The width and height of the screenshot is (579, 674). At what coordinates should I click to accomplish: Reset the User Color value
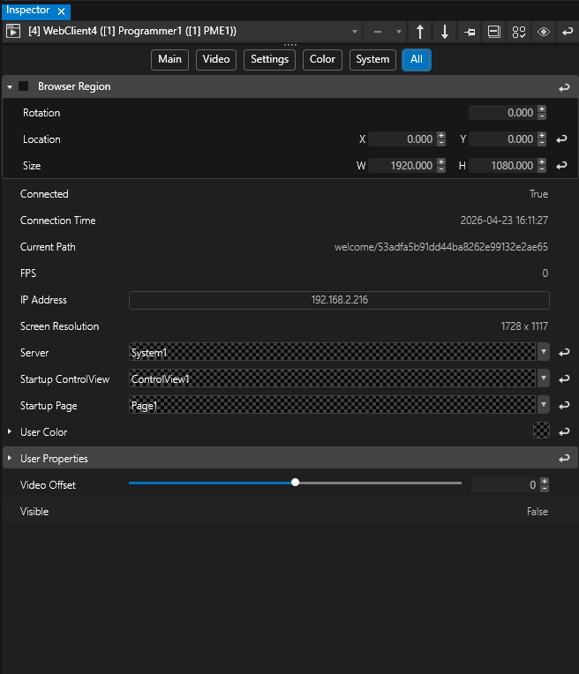click(564, 431)
